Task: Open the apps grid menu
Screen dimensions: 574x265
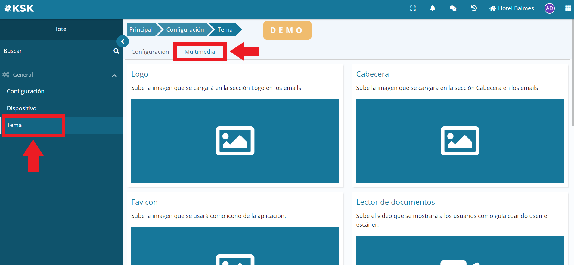Action: [x=568, y=8]
